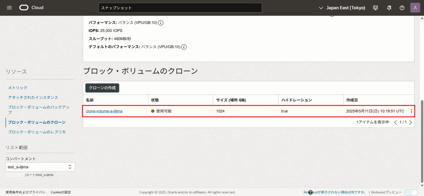Open the Japan East (Tokyo) region dropdown
The width and height of the screenshot is (424, 196).
point(342,8)
